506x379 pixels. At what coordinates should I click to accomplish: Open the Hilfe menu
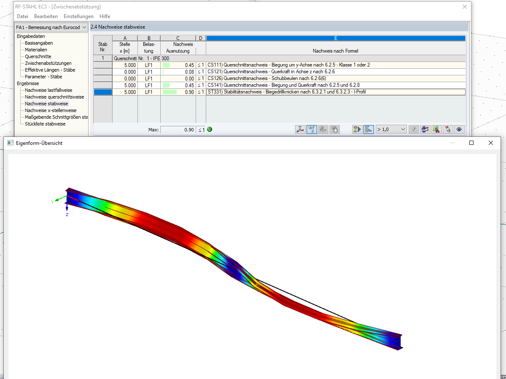click(105, 16)
